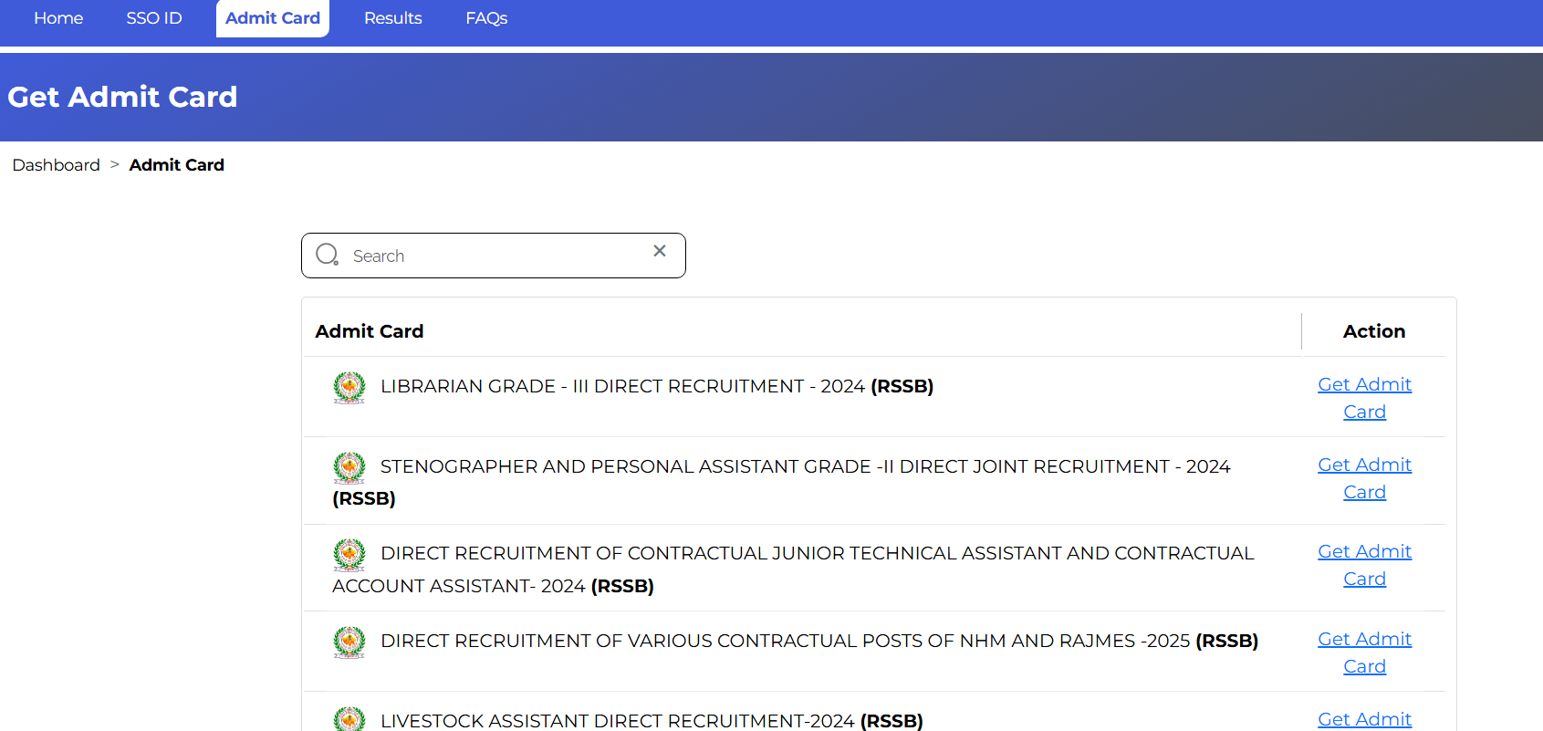Click the RSSB emblem beside NHM and RAJMES posts
Image resolution: width=1543 pixels, height=731 pixels.
point(349,642)
